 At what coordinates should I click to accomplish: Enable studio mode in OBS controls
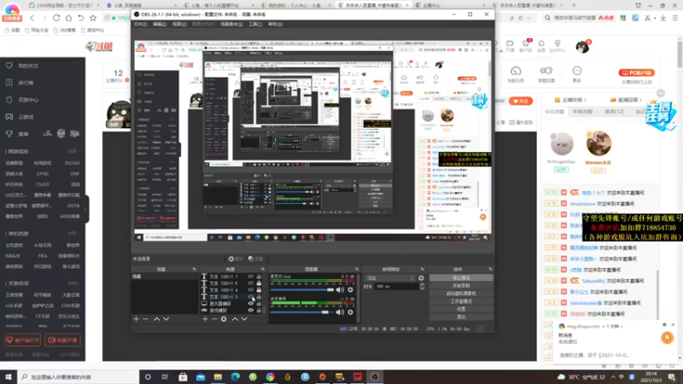(x=461, y=301)
